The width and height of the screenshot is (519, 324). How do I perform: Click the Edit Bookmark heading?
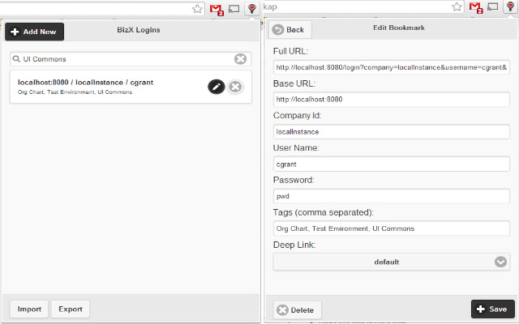399,28
